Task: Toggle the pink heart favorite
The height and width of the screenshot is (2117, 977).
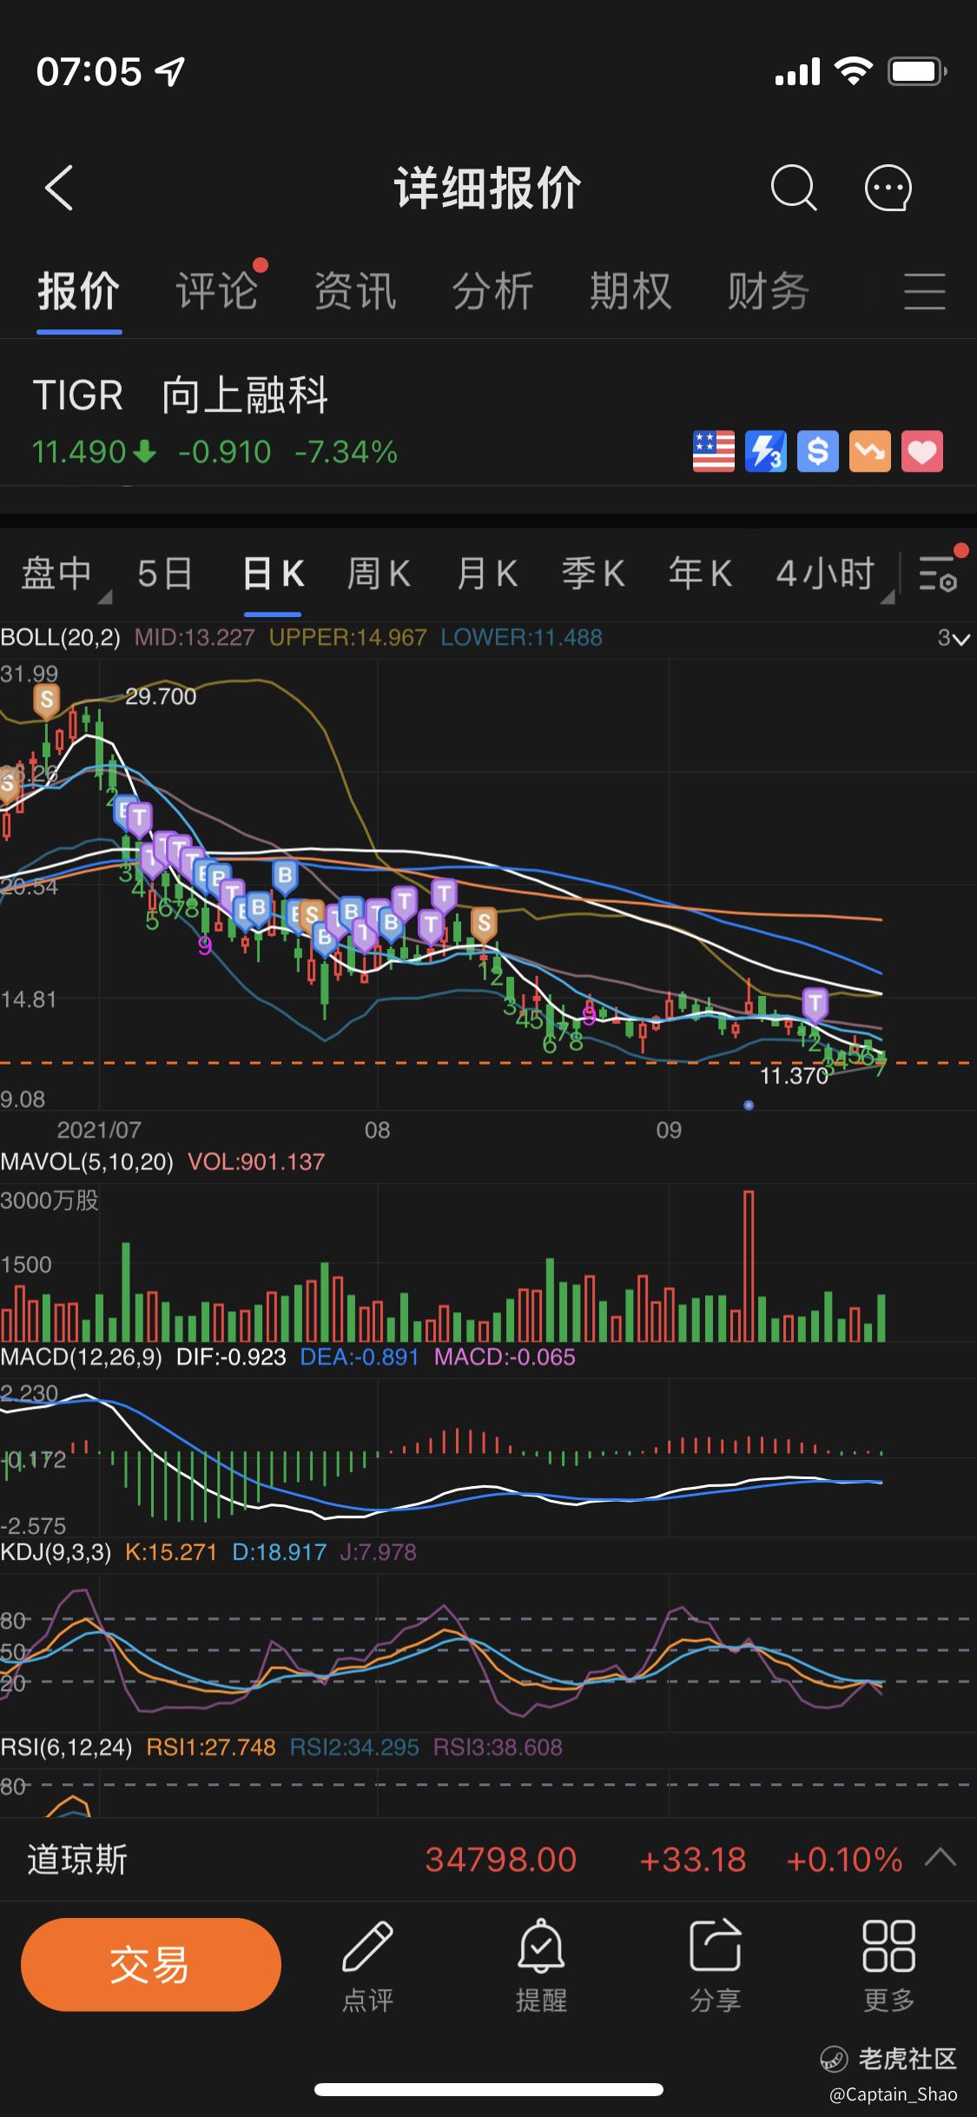Action: pos(922,452)
